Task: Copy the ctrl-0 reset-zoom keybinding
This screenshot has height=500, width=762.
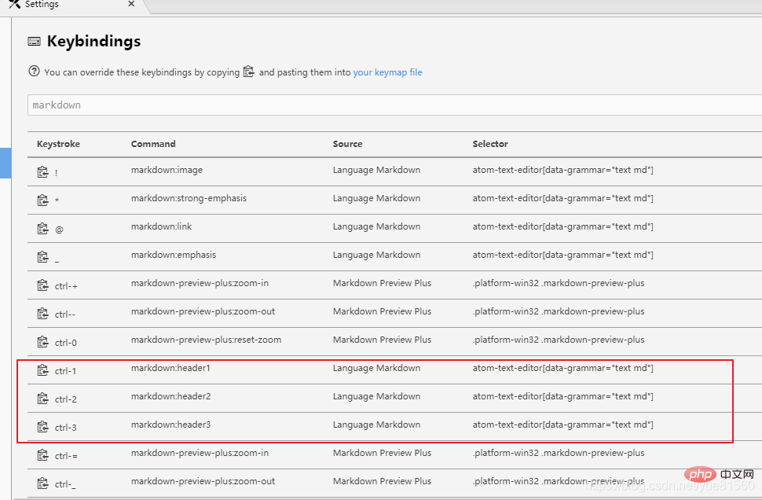Action: pos(42,341)
